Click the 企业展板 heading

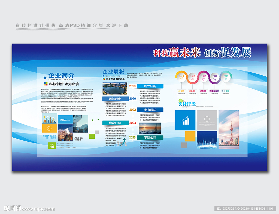[x=113, y=72]
